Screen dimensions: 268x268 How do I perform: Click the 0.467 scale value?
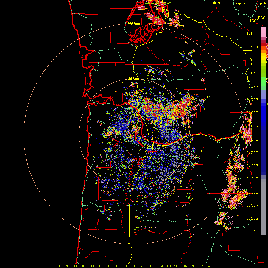pyautogui.click(x=252, y=166)
